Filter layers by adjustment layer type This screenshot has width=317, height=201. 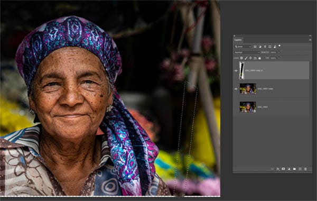260,47
